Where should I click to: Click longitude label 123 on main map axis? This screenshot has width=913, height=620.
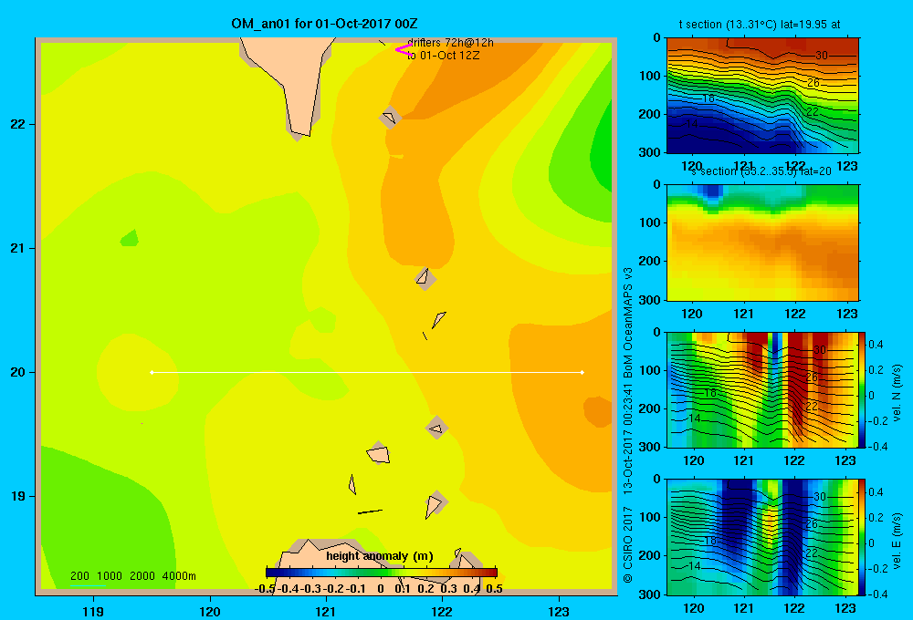[559, 611]
